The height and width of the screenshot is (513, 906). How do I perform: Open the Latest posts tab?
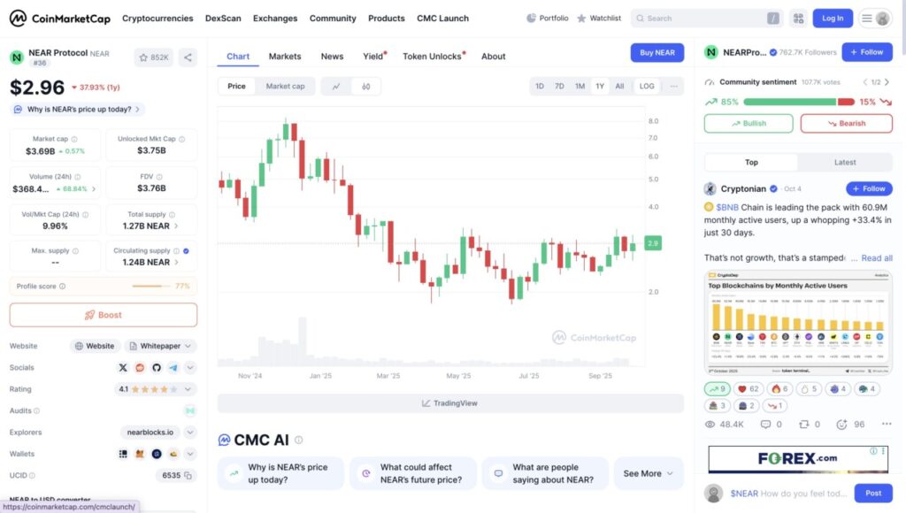pos(845,162)
